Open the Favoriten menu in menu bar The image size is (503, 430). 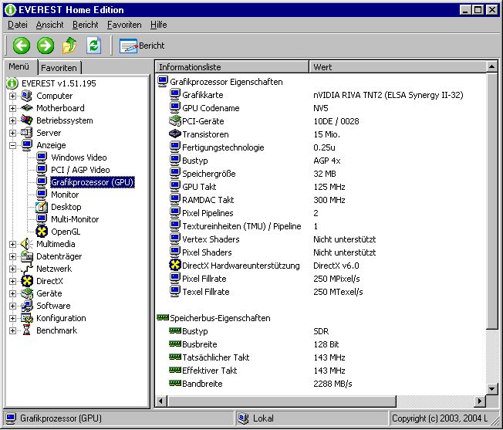pyautogui.click(x=124, y=25)
